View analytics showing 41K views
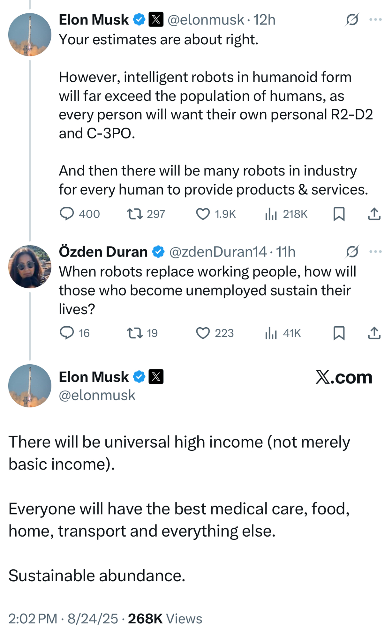 (x=271, y=333)
